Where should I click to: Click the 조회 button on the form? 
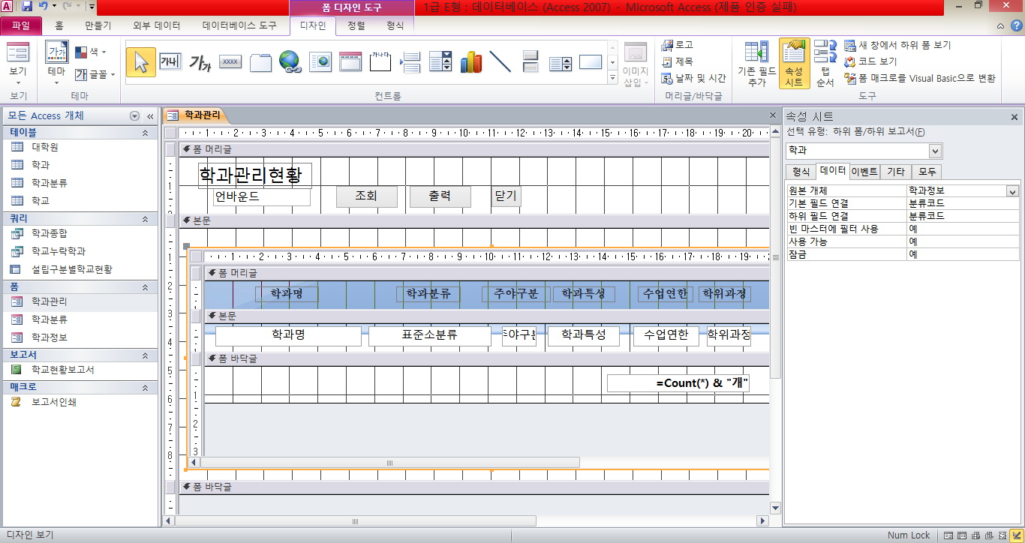coord(365,196)
